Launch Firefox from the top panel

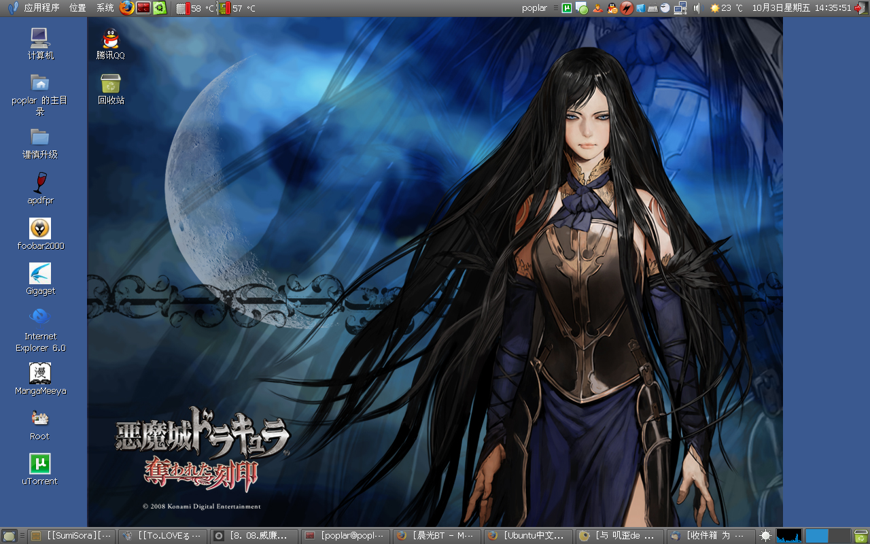click(x=126, y=8)
